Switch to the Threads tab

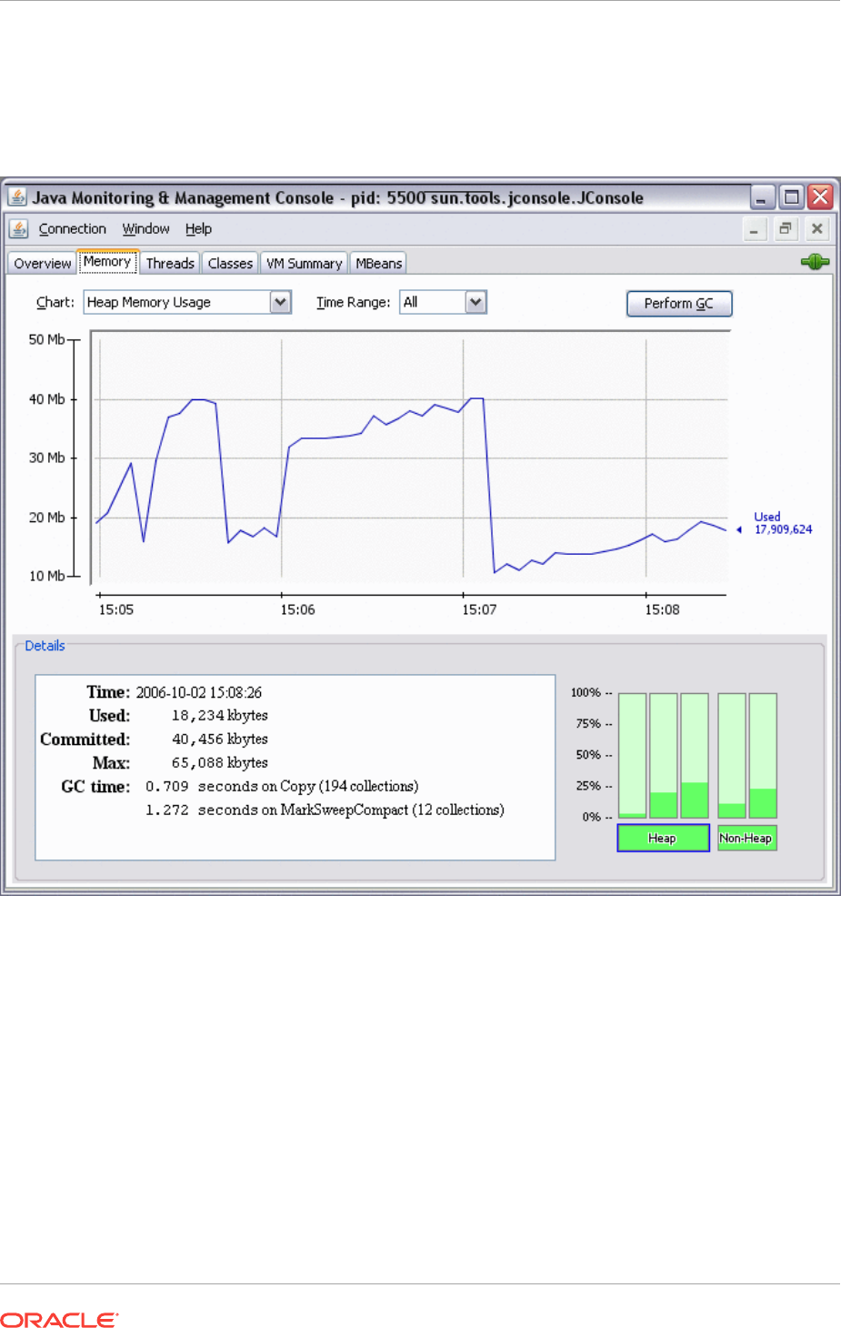pyautogui.click(x=170, y=263)
